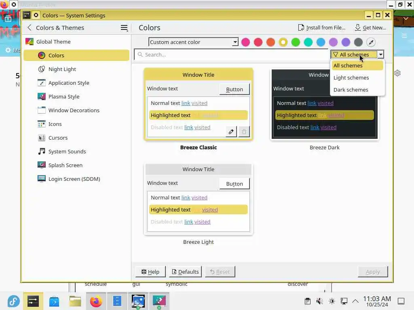Image resolution: width=414 pixels, height=310 pixels.
Task: Select the Breeze Light scheme preview
Action: [x=199, y=199]
